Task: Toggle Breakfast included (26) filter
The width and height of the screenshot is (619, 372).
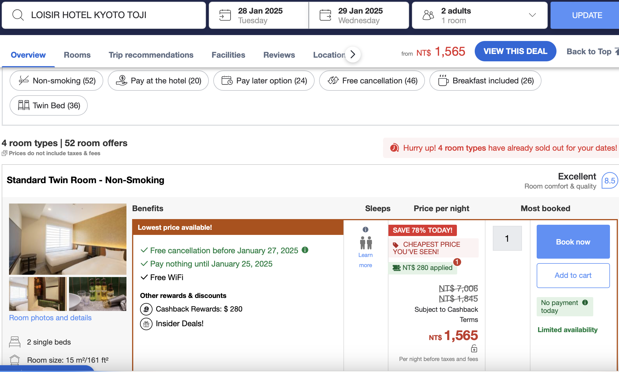Action: 485,81
